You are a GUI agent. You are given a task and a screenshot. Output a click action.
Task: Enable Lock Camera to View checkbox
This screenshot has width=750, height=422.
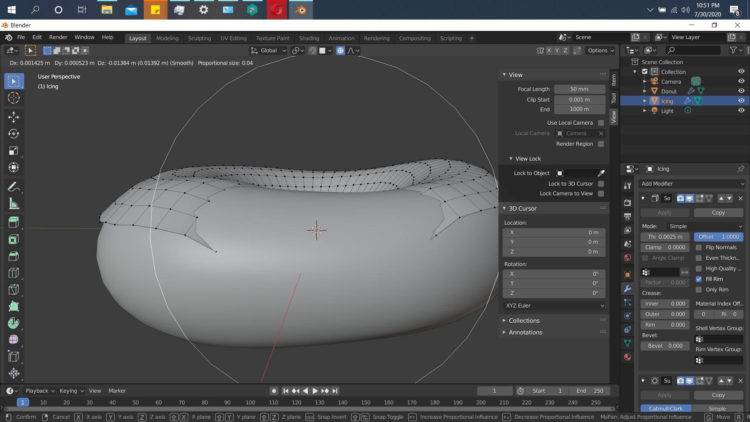tap(601, 193)
